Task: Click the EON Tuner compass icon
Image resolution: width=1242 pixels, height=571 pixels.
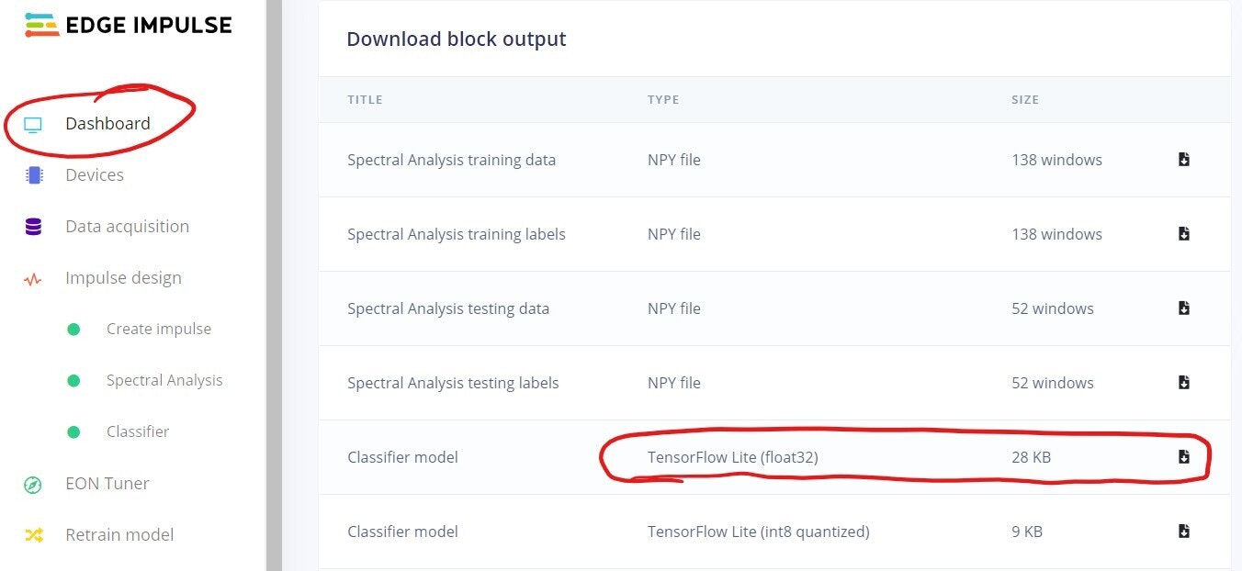Action: point(33,485)
